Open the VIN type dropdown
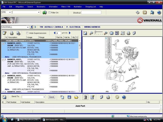163x122 pixels. 10,12
